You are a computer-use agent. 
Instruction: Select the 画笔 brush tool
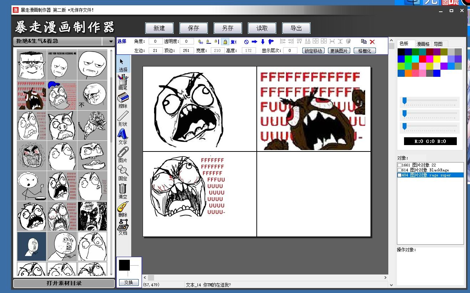click(123, 82)
